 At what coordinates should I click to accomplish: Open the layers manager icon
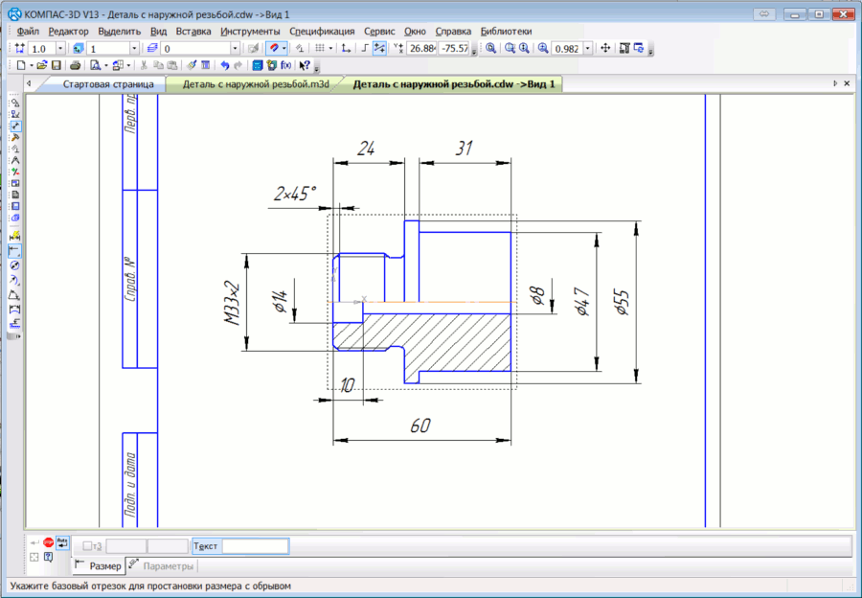click(152, 49)
